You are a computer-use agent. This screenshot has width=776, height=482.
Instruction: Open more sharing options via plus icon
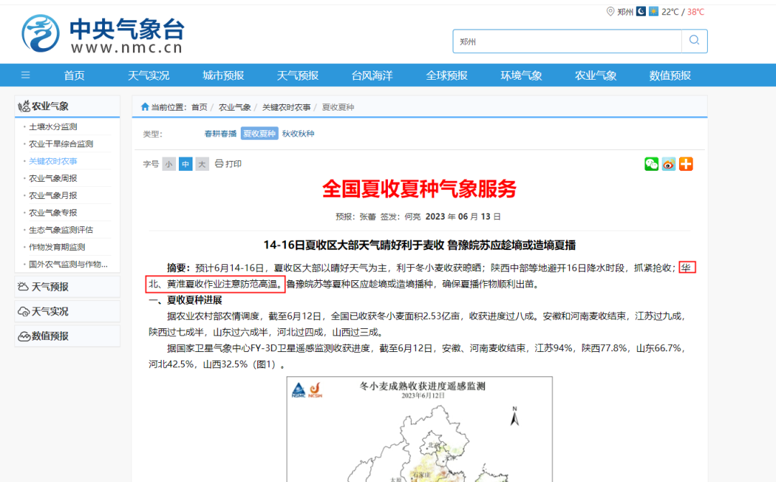[x=685, y=164]
